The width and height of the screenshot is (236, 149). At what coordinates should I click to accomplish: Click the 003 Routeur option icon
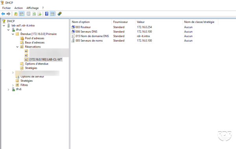pyautogui.click(x=73, y=27)
